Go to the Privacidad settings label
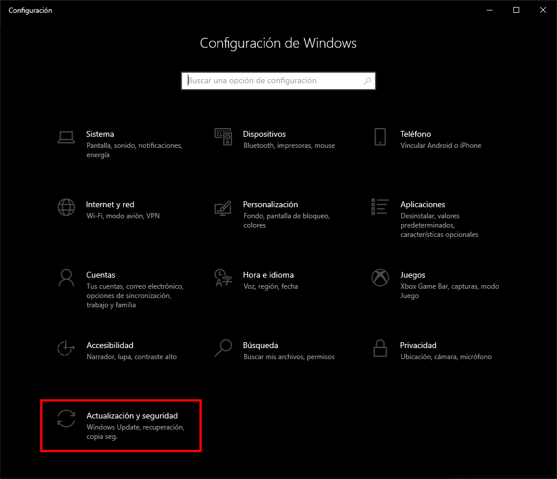Viewport: 557px width, 479px height. click(x=418, y=345)
